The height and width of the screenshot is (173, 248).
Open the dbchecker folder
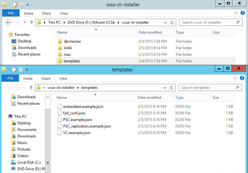click(72, 41)
